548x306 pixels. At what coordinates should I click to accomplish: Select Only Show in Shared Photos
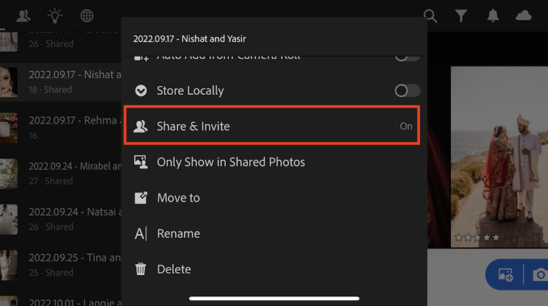tap(231, 162)
